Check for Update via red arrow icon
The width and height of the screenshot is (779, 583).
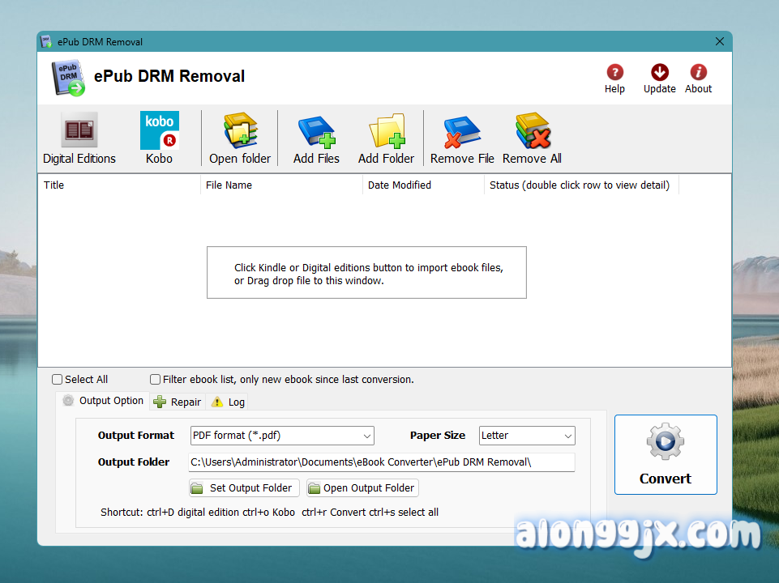point(659,73)
